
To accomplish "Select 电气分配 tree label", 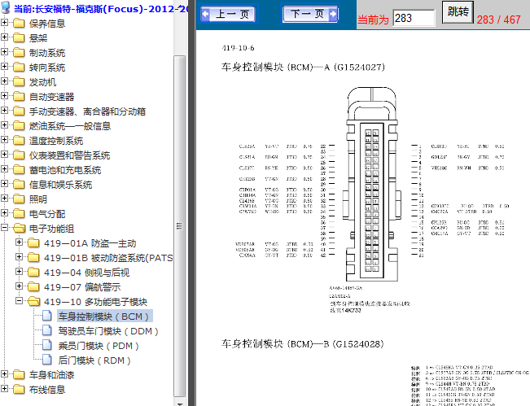I will click(47, 214).
